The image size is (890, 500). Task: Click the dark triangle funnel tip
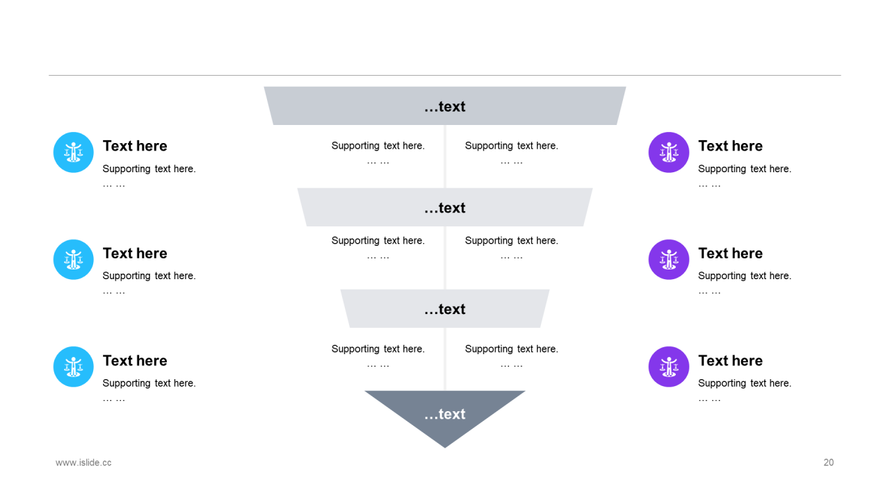pos(445,412)
